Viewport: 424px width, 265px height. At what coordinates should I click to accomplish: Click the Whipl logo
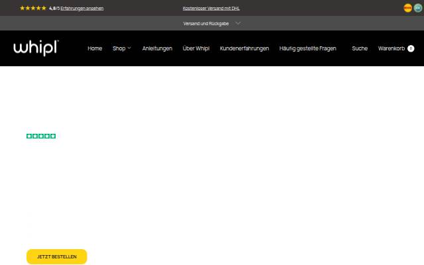click(36, 48)
